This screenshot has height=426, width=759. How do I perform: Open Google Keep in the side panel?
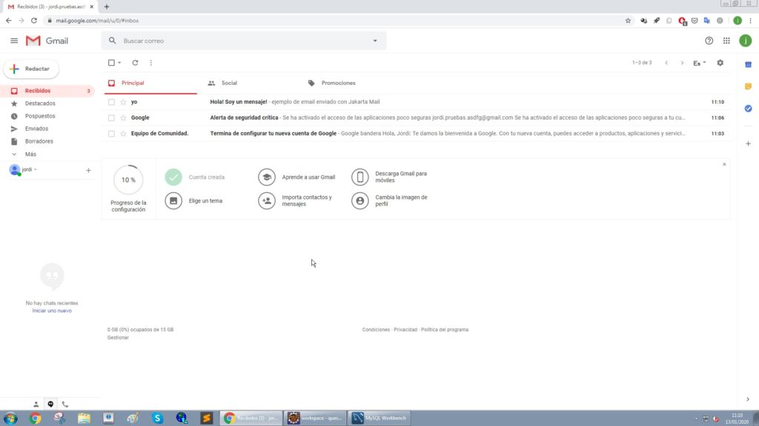pos(749,86)
